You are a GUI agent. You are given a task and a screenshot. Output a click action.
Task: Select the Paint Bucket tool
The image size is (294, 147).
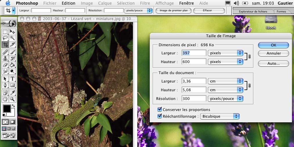12,65
